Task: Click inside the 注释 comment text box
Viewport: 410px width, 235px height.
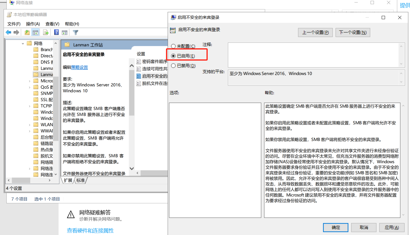Action: point(313,55)
